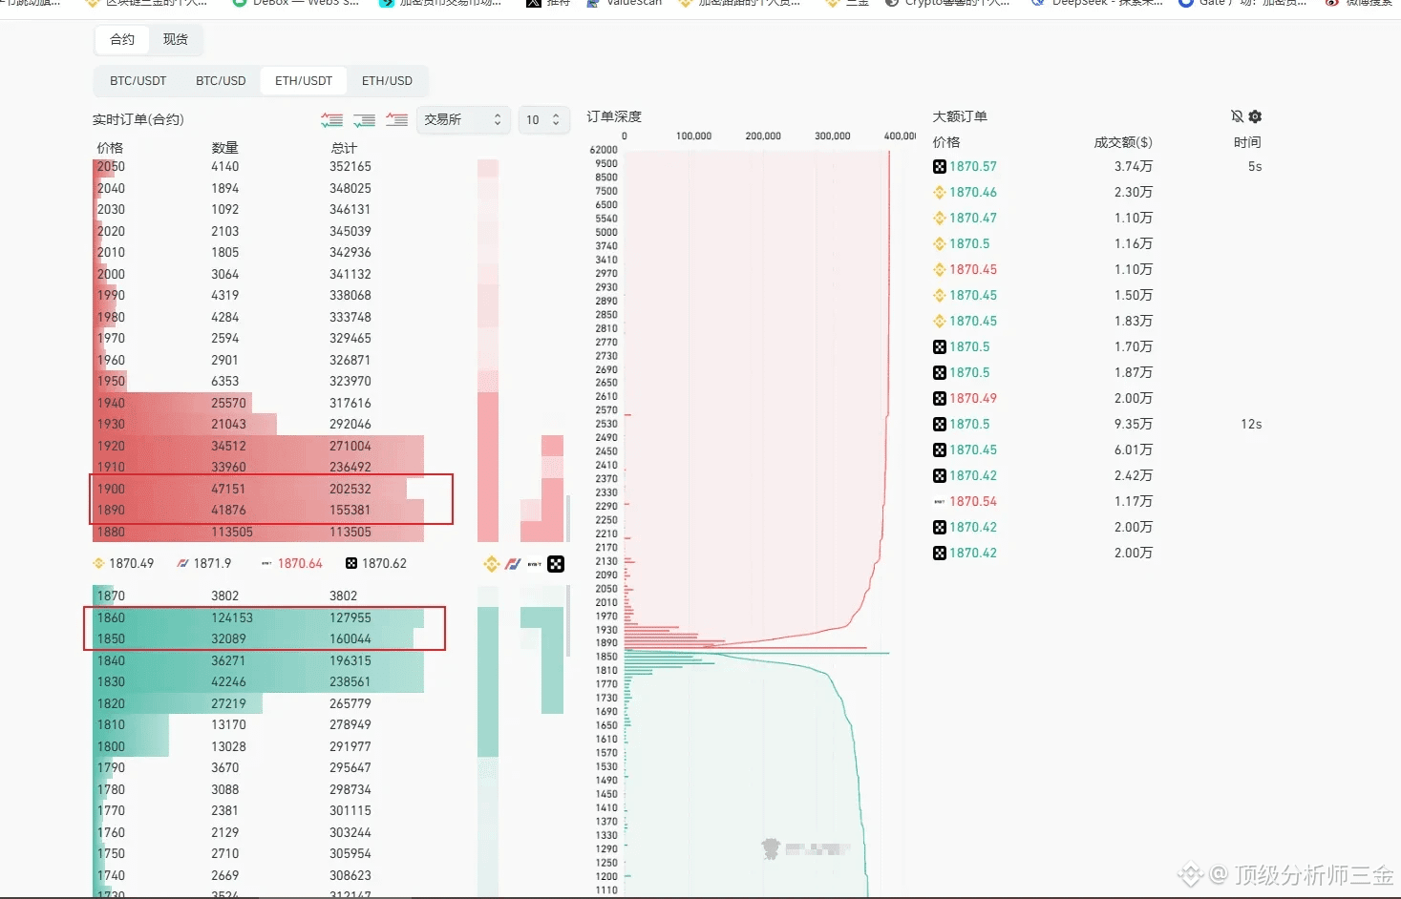Image resolution: width=1401 pixels, height=899 pixels.
Task: Click 成交额($) column header
Action: (1123, 142)
